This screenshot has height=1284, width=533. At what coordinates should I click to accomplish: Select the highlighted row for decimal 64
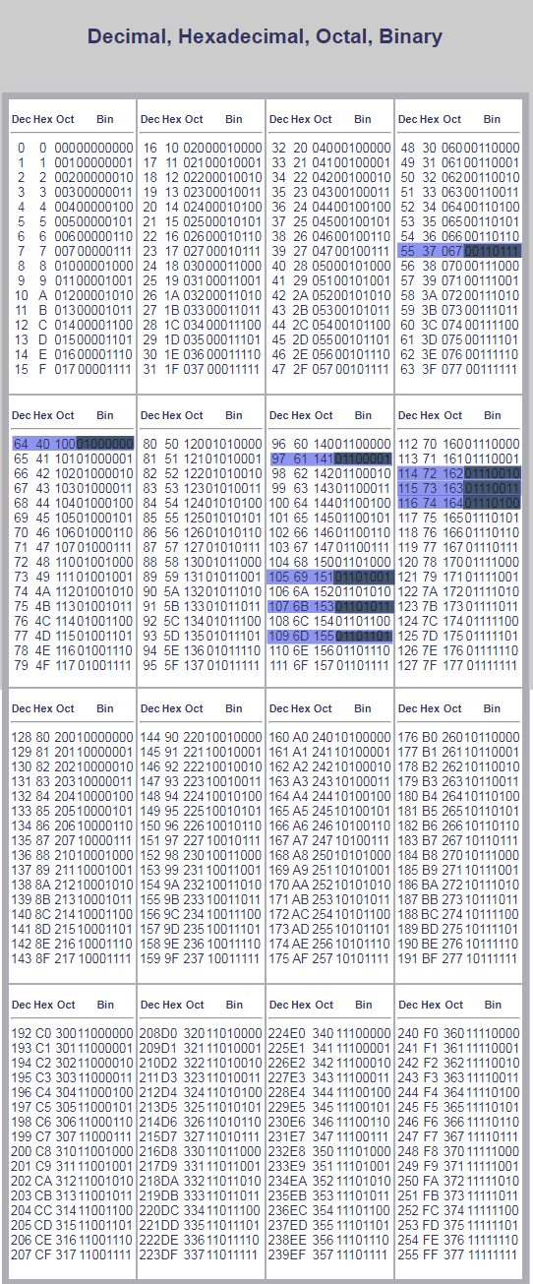click(73, 444)
